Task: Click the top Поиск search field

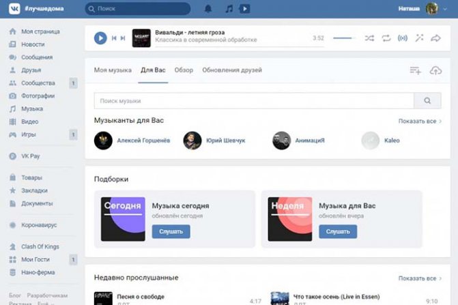Action: click(x=138, y=9)
